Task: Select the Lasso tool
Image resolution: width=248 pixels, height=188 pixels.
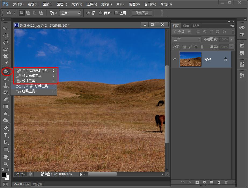Action: click(x=5, y=43)
